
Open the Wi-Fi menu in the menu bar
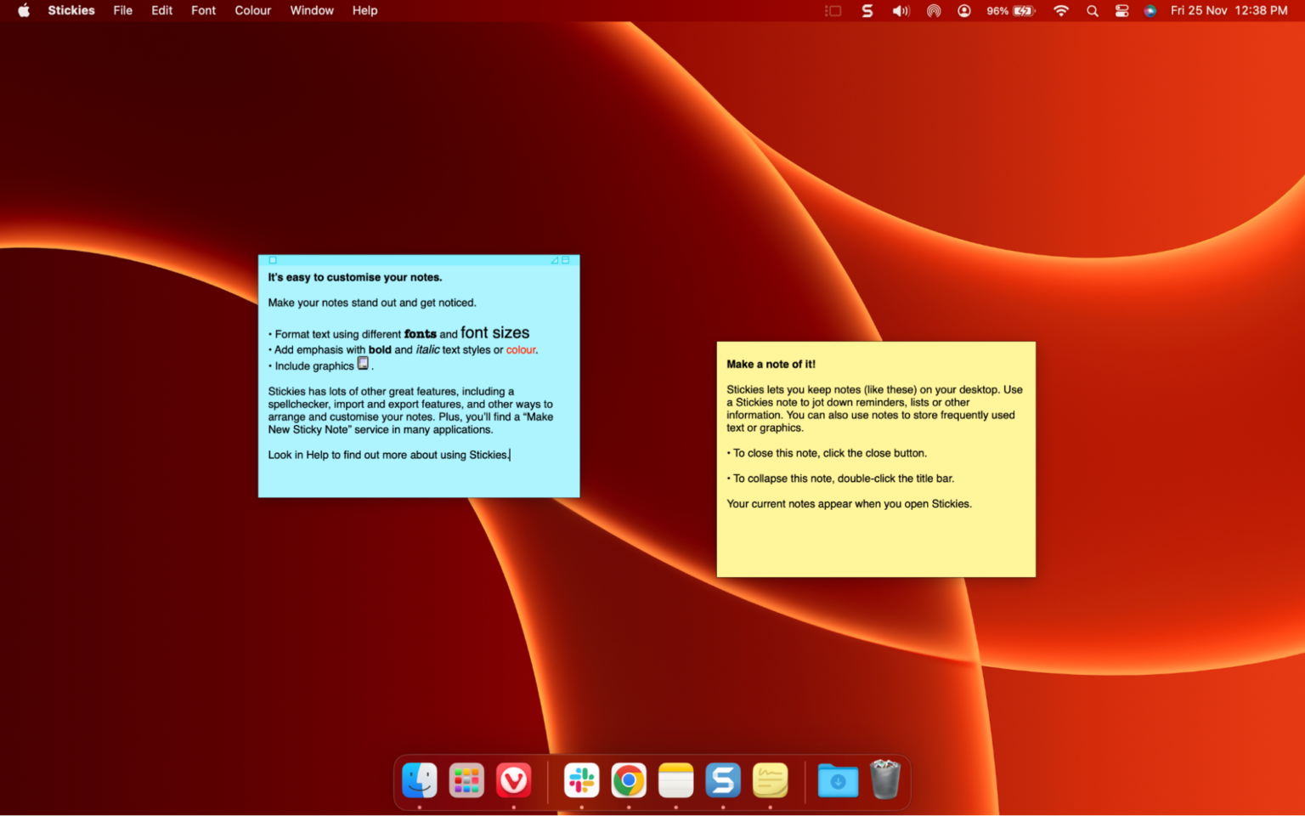[1061, 11]
